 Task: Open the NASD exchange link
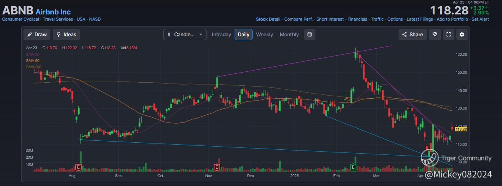[x=95, y=19]
